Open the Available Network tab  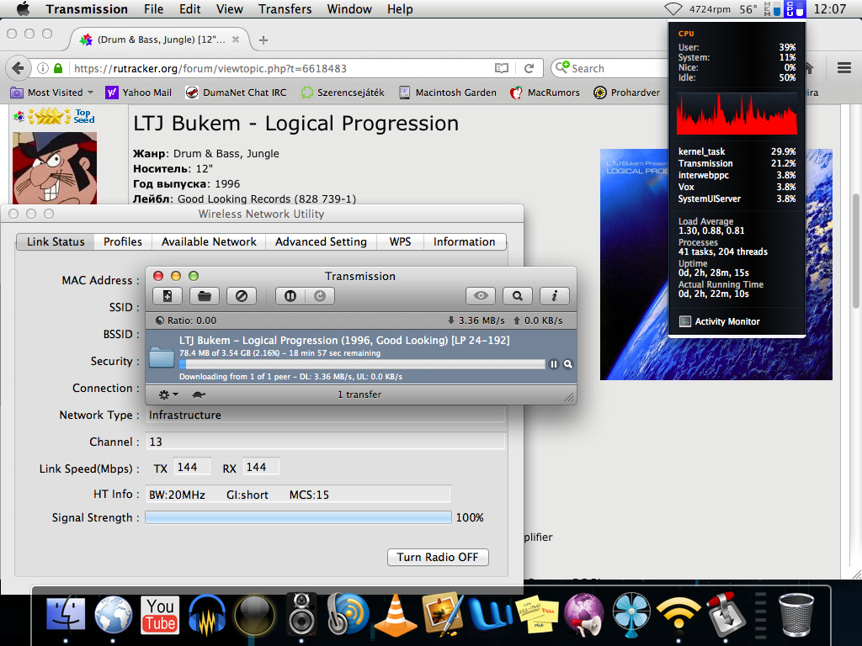[209, 241]
